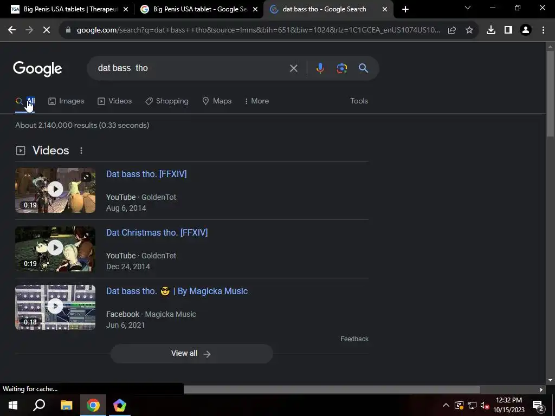The image size is (555, 416).
Task: Close the second Google Search tab
Action: [x=255, y=10]
